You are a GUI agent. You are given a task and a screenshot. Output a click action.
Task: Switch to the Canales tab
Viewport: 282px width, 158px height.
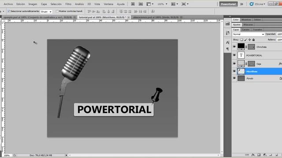coord(245,29)
